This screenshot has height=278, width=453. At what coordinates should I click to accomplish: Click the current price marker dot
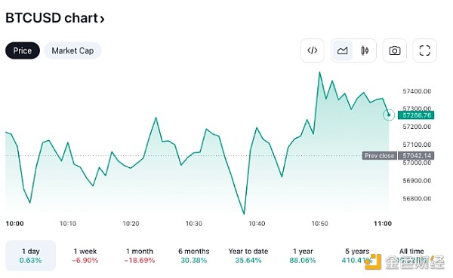389,115
